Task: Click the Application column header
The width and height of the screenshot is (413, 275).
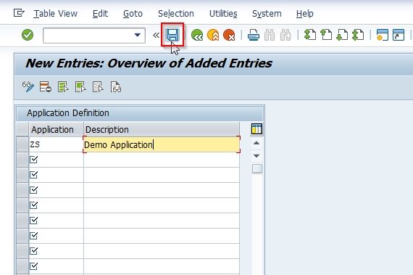Action: tap(56, 129)
